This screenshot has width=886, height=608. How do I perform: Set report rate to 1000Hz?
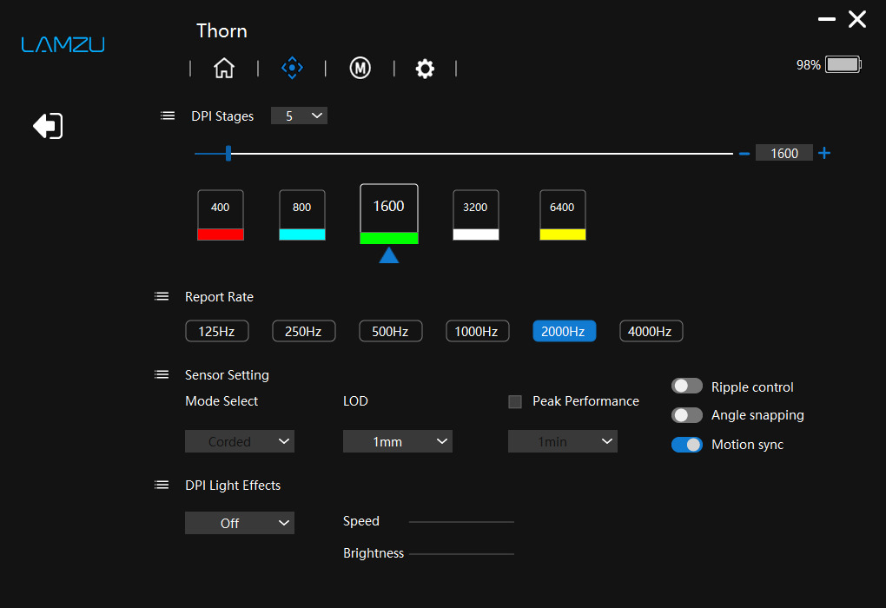[x=478, y=331]
